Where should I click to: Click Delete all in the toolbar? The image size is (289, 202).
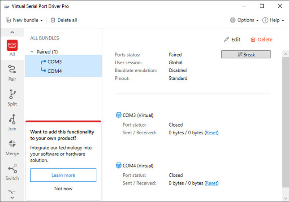[64, 20]
